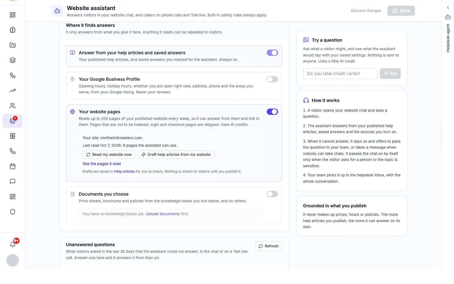This screenshot has height=284, width=454.
Task: Toggle Answer from help articles and saved answers
Action: point(272,53)
